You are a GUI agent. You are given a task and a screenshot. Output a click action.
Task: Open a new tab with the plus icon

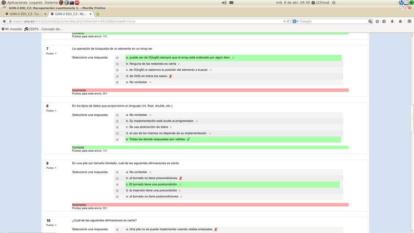tap(97, 14)
